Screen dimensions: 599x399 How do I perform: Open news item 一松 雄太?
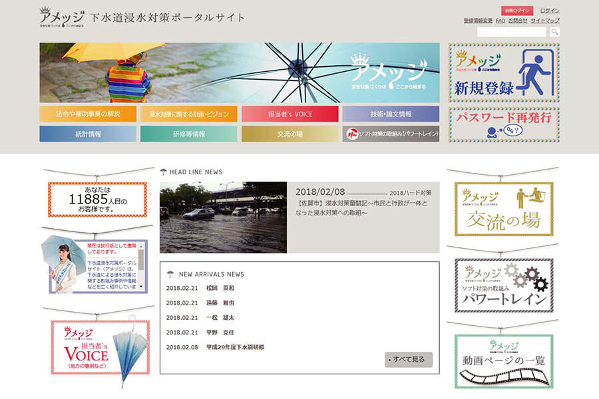220,318
